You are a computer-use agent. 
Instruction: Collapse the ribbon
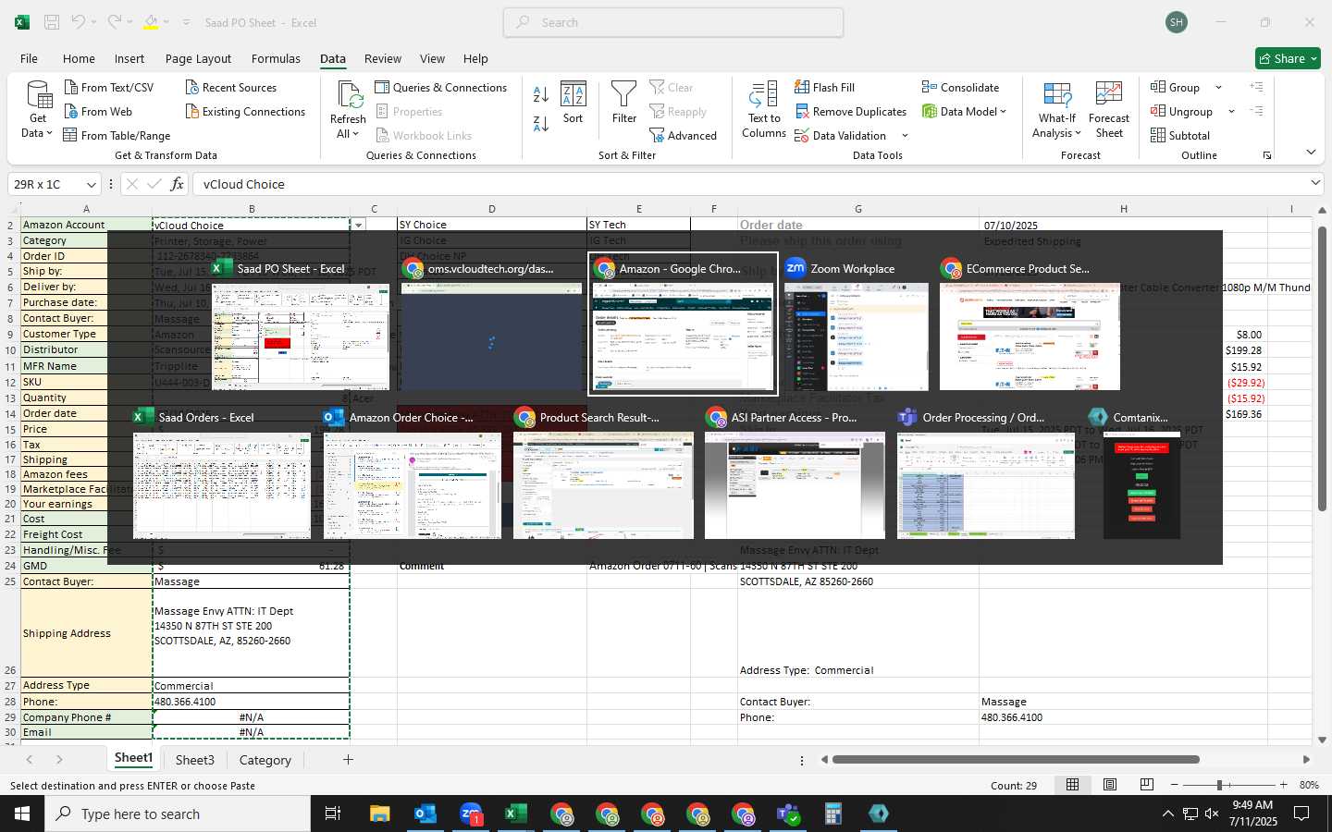pyautogui.click(x=1311, y=152)
